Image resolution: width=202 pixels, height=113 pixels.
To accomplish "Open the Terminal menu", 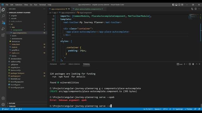I will [x=42, y=5].
